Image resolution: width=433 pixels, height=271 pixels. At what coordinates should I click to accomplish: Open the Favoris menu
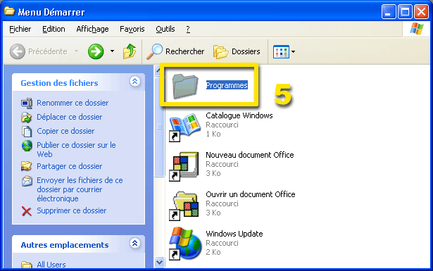point(132,29)
